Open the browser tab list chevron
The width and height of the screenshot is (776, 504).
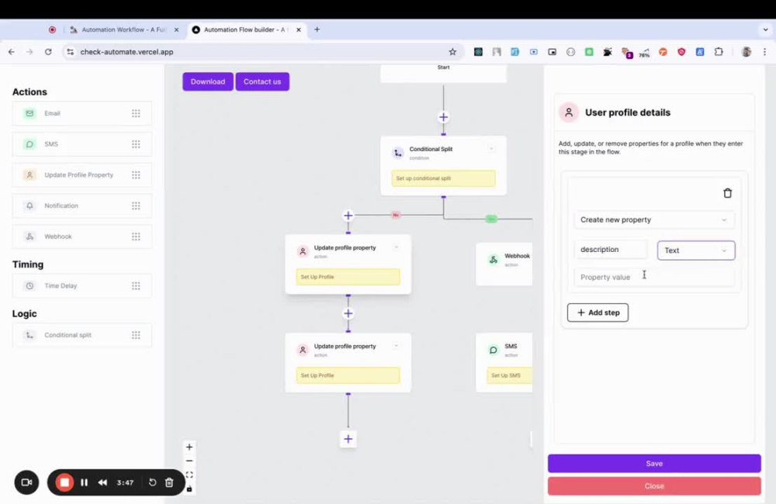(765, 29)
